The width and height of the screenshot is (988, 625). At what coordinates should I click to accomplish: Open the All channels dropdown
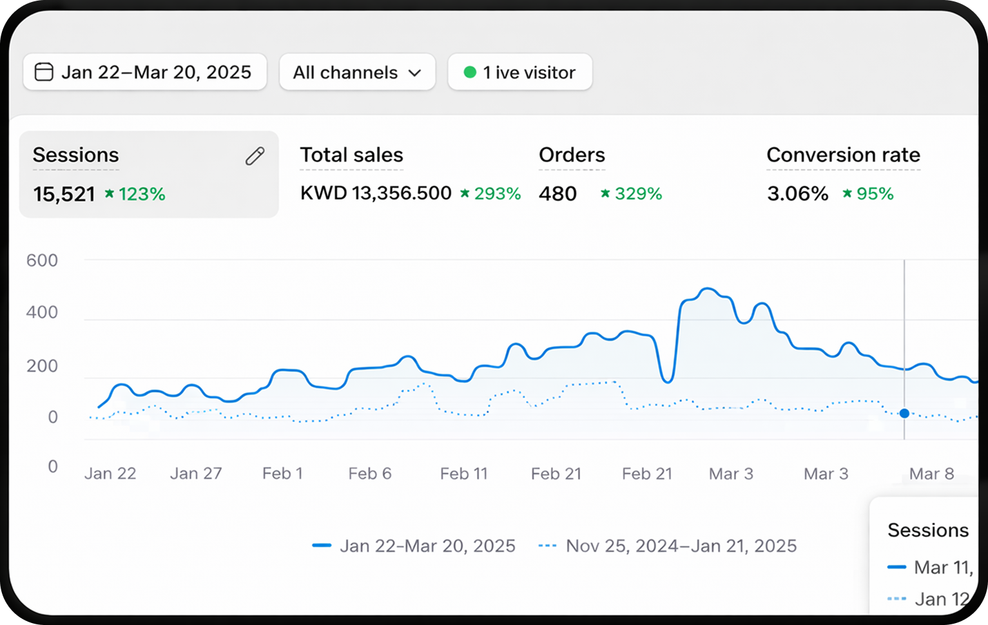coord(357,72)
